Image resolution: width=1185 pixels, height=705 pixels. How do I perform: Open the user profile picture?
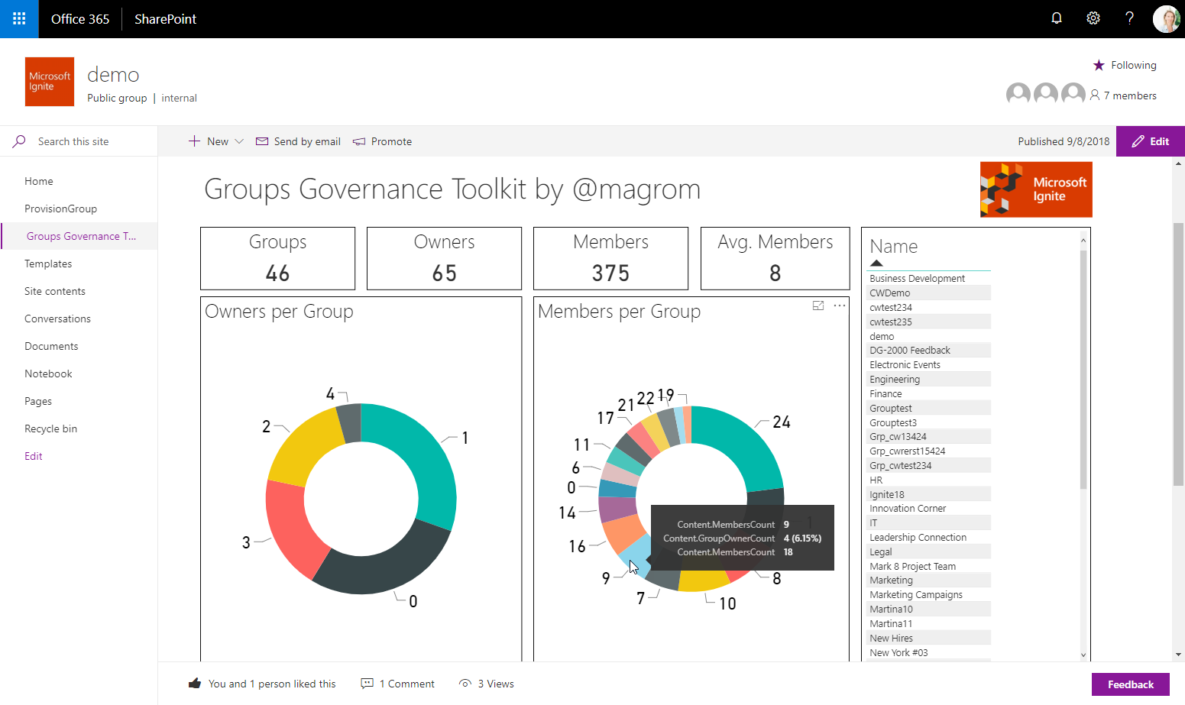coord(1166,19)
